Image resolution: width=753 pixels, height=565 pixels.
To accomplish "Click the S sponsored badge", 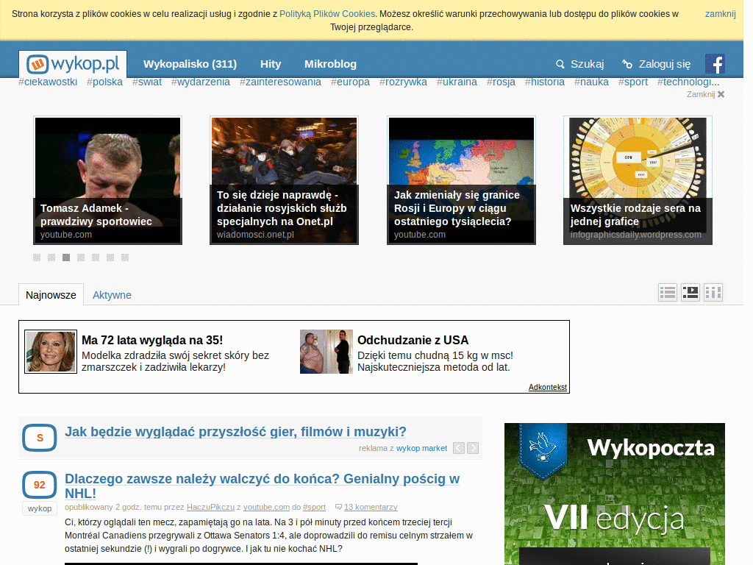I will [x=40, y=438].
